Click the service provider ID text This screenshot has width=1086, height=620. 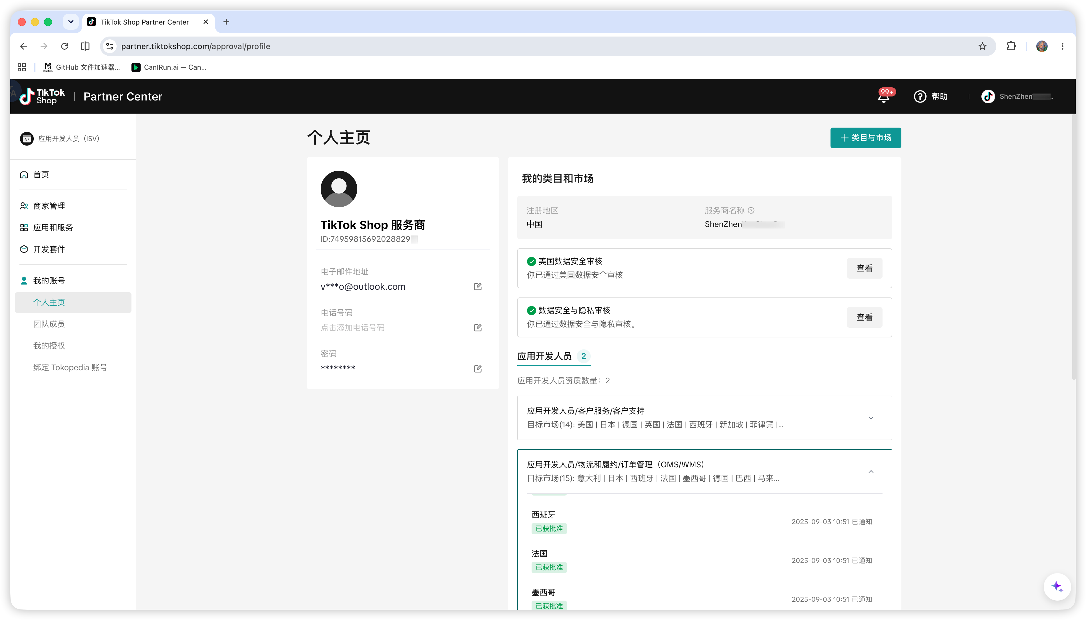pos(369,239)
